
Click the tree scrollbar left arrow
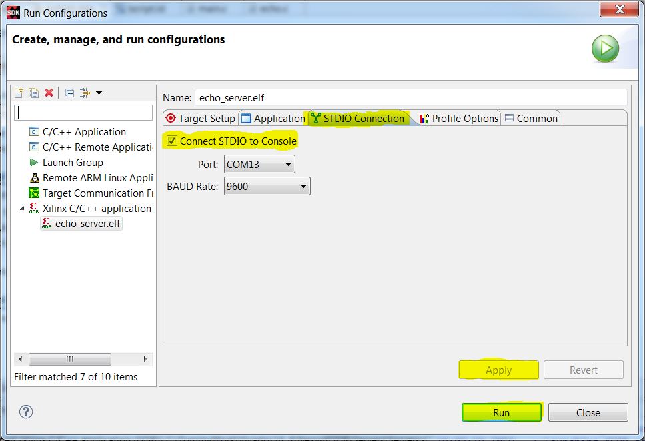pos(20,359)
